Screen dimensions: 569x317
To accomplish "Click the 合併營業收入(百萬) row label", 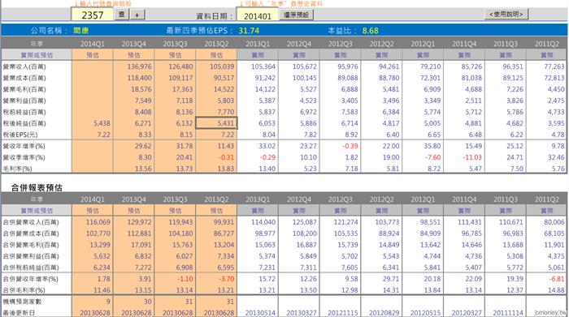I will pyautogui.click(x=31, y=222).
